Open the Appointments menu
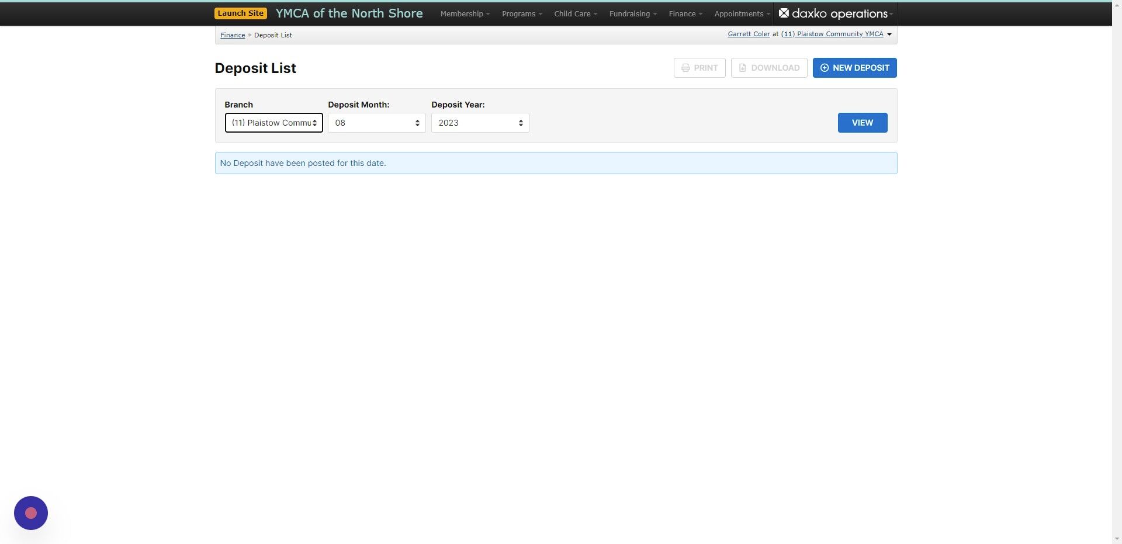This screenshot has width=1122, height=544. [x=742, y=14]
